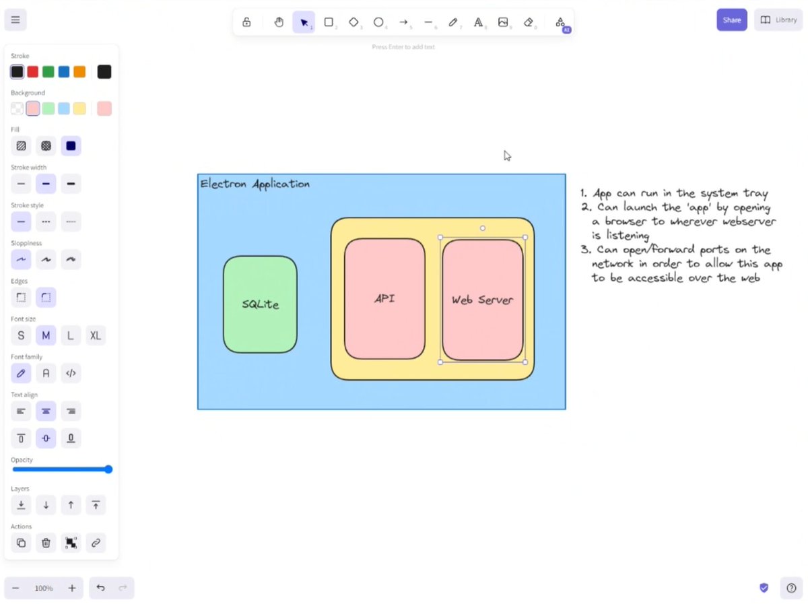The height and width of the screenshot is (604, 808).
Task: Select the Diamond shape tool
Action: pyautogui.click(x=353, y=22)
